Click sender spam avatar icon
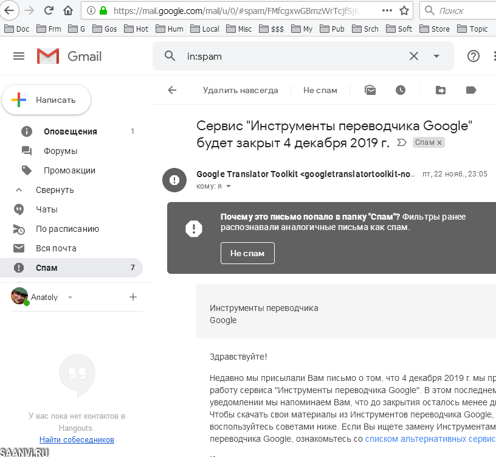The image size is (496, 457). click(174, 180)
